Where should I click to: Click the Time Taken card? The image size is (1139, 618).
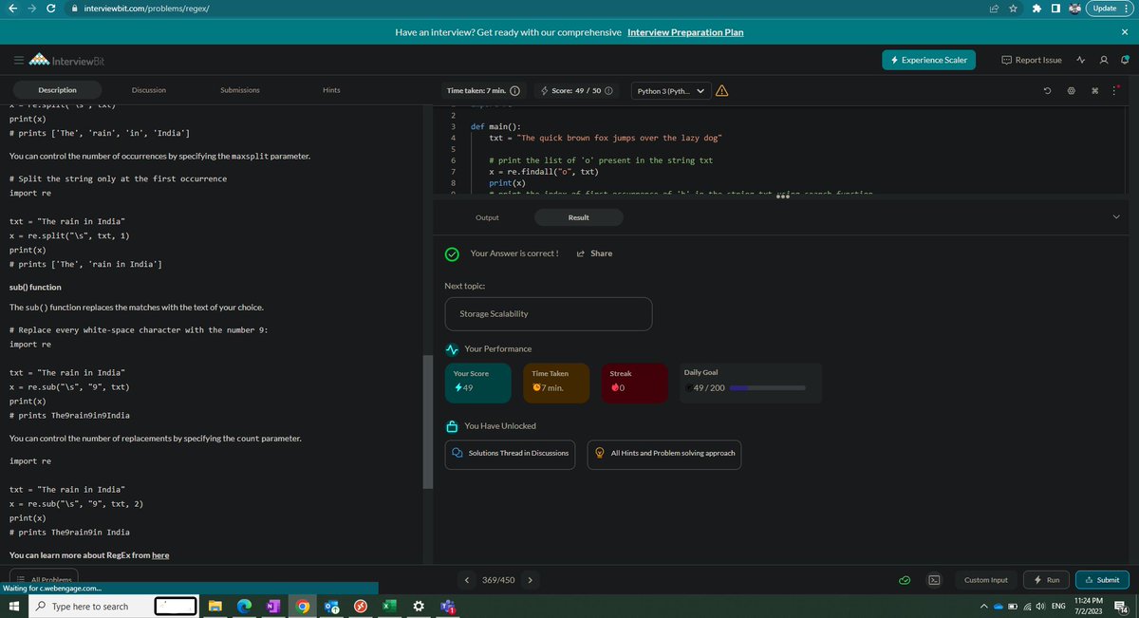pos(554,383)
